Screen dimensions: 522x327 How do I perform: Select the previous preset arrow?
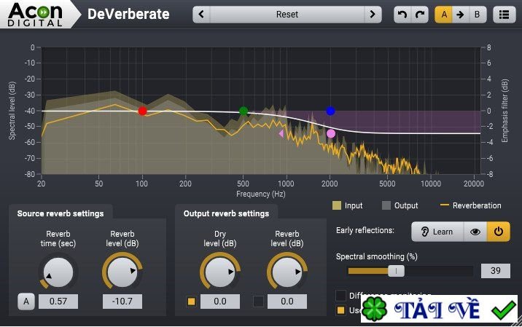coord(201,15)
